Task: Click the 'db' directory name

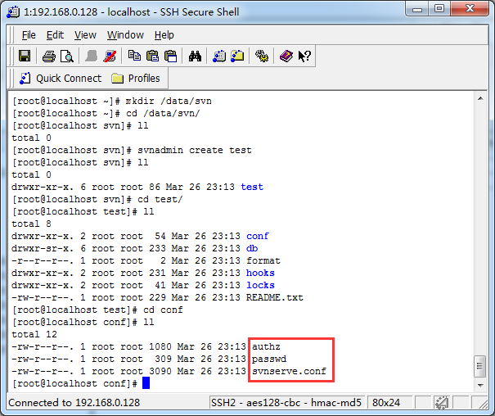Action: (x=252, y=248)
